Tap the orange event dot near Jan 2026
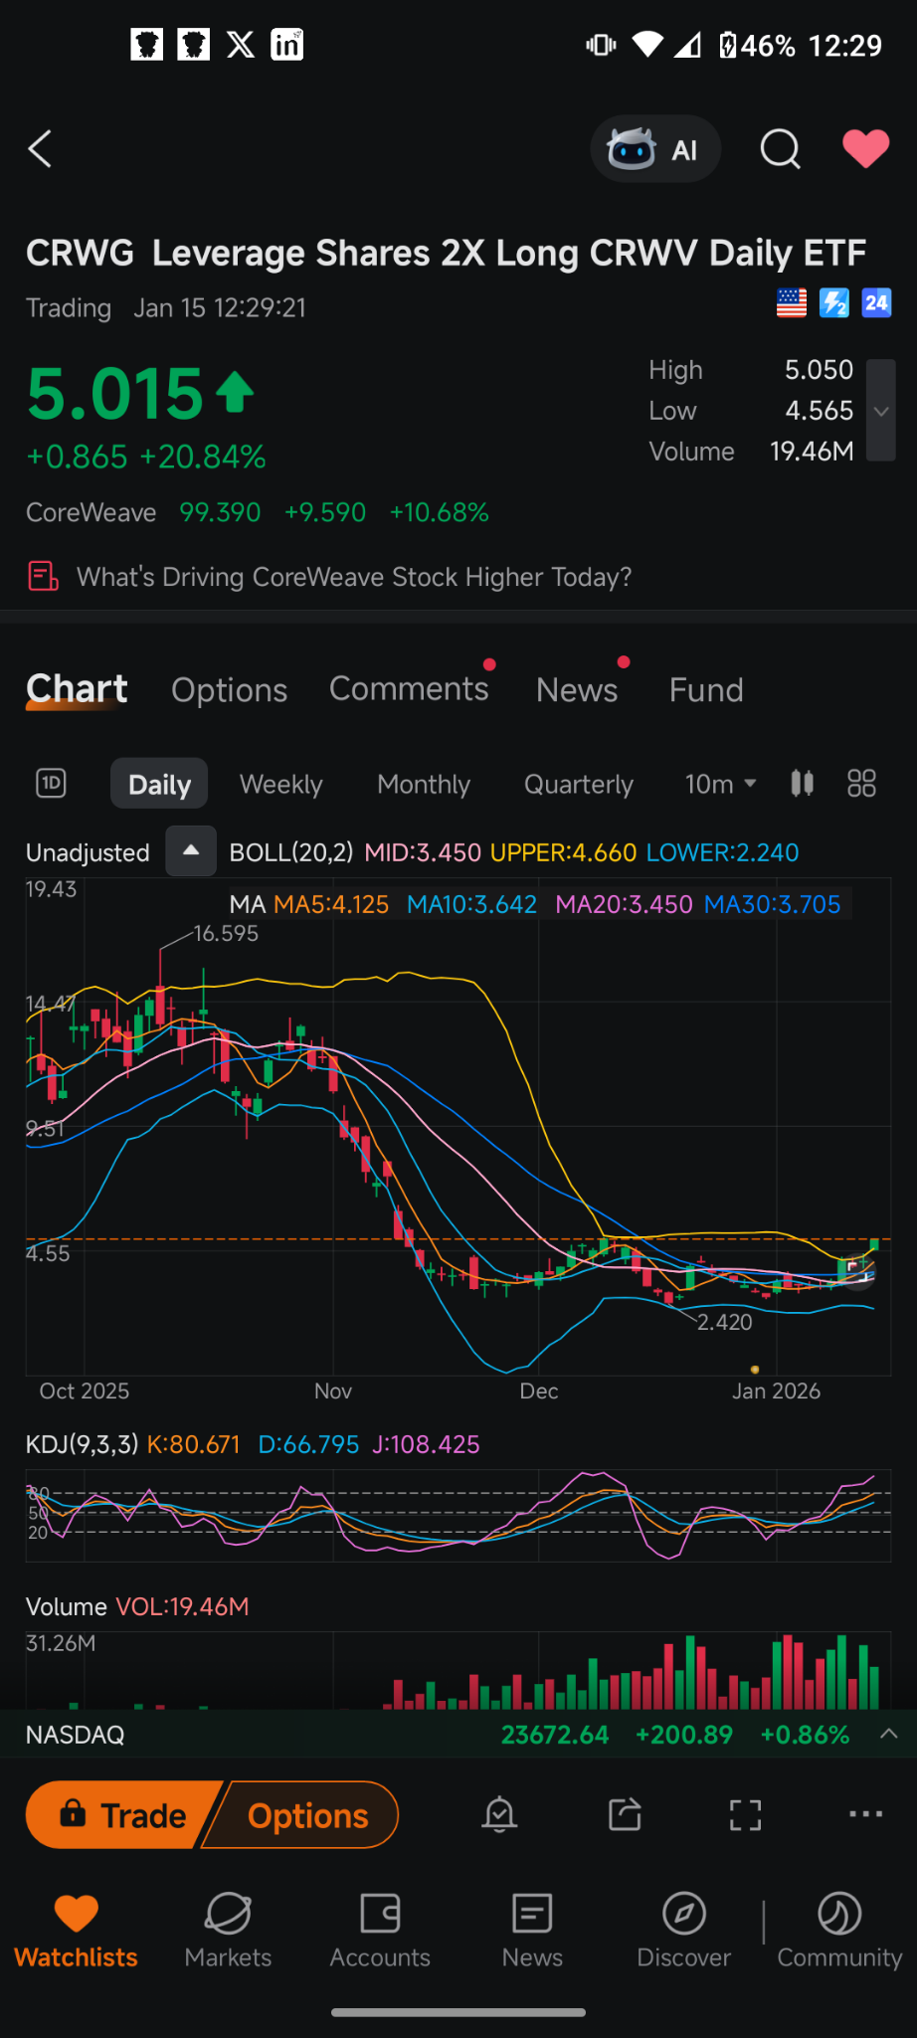 pos(755,1370)
